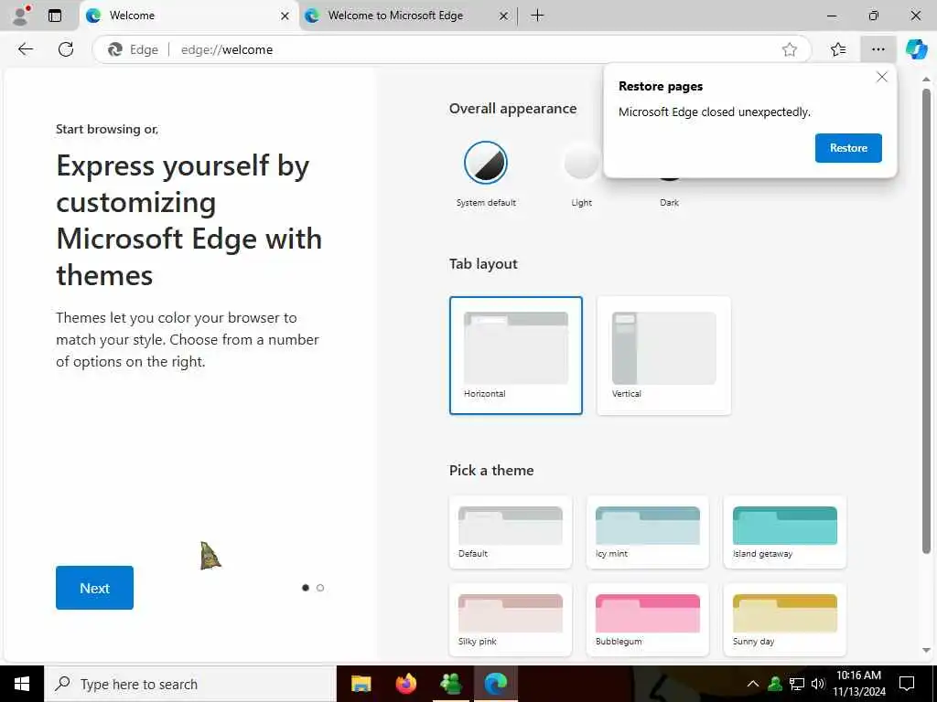The width and height of the screenshot is (937, 702).
Task: Click the address bar edge://welcome
Action: click(454, 49)
